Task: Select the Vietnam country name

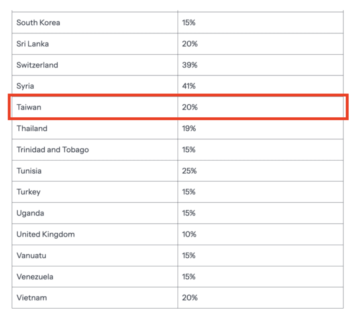Action: (32, 298)
